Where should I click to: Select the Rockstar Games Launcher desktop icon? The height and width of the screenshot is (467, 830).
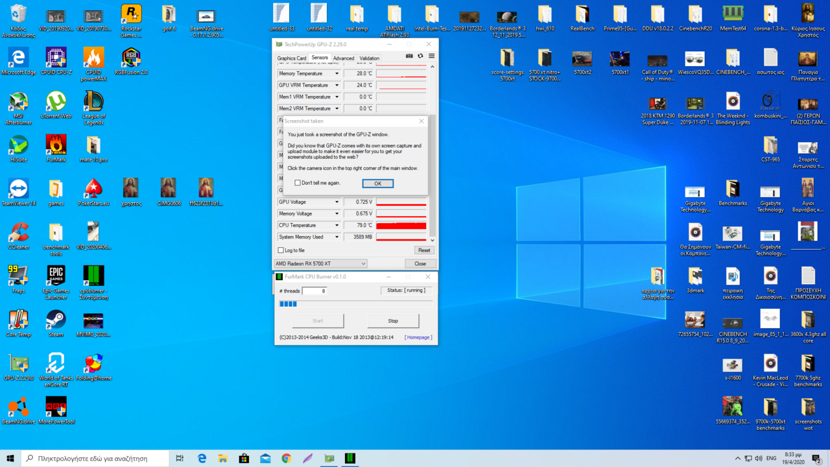[x=131, y=21]
